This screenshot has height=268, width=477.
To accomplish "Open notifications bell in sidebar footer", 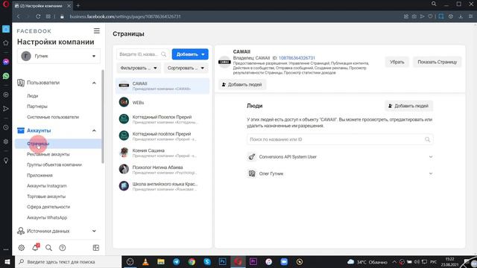I will 35,247.
